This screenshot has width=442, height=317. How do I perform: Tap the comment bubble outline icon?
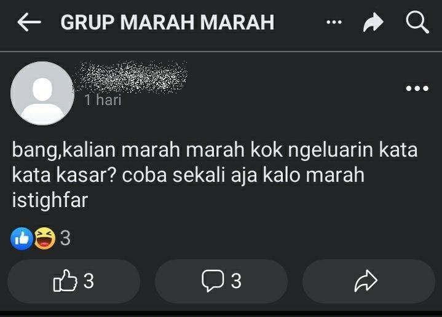[213, 281]
